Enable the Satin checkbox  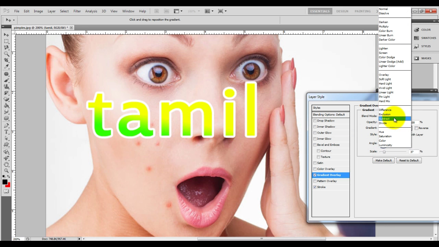315,163
